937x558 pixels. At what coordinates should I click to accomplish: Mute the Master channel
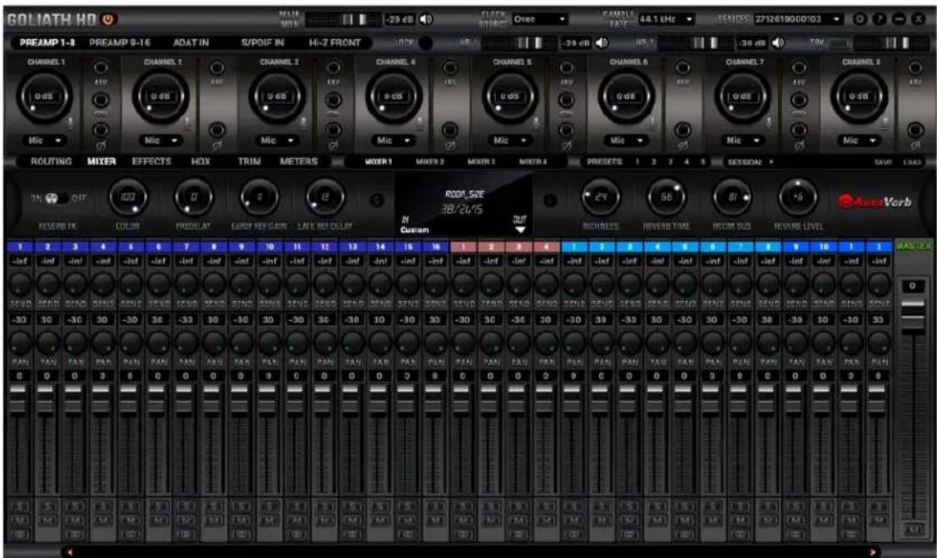click(x=912, y=530)
